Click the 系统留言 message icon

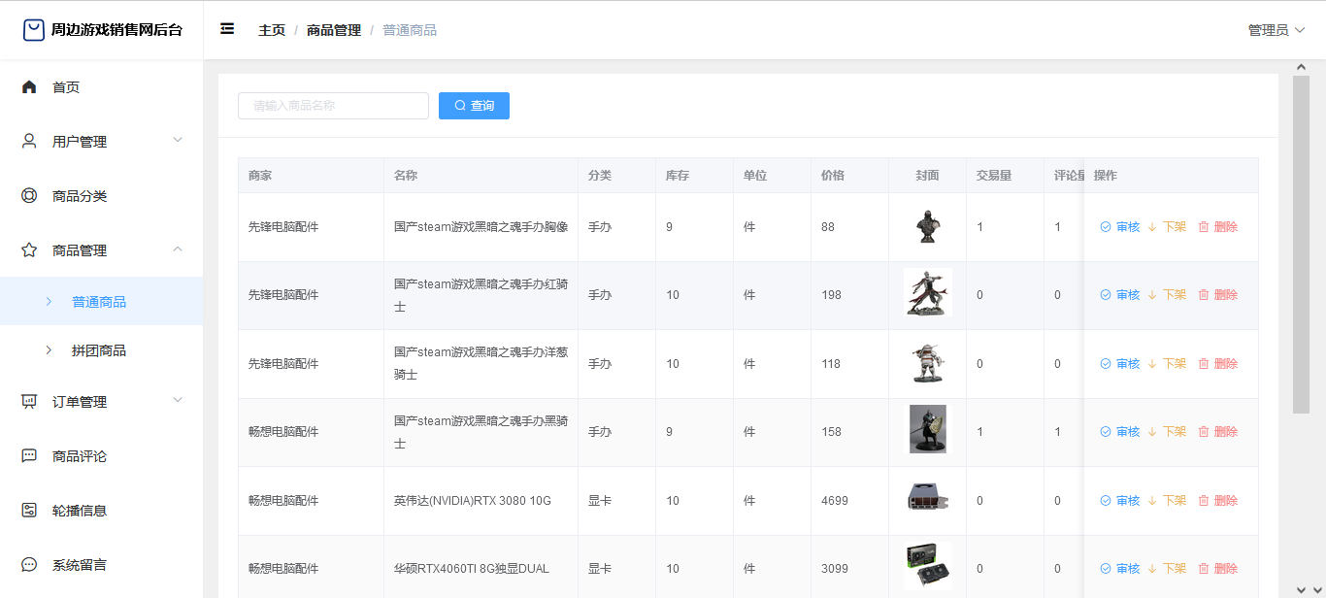(x=29, y=565)
